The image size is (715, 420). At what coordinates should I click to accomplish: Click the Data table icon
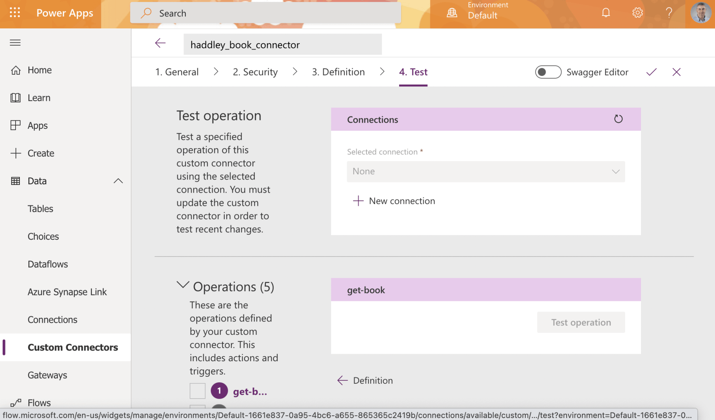coord(16,181)
